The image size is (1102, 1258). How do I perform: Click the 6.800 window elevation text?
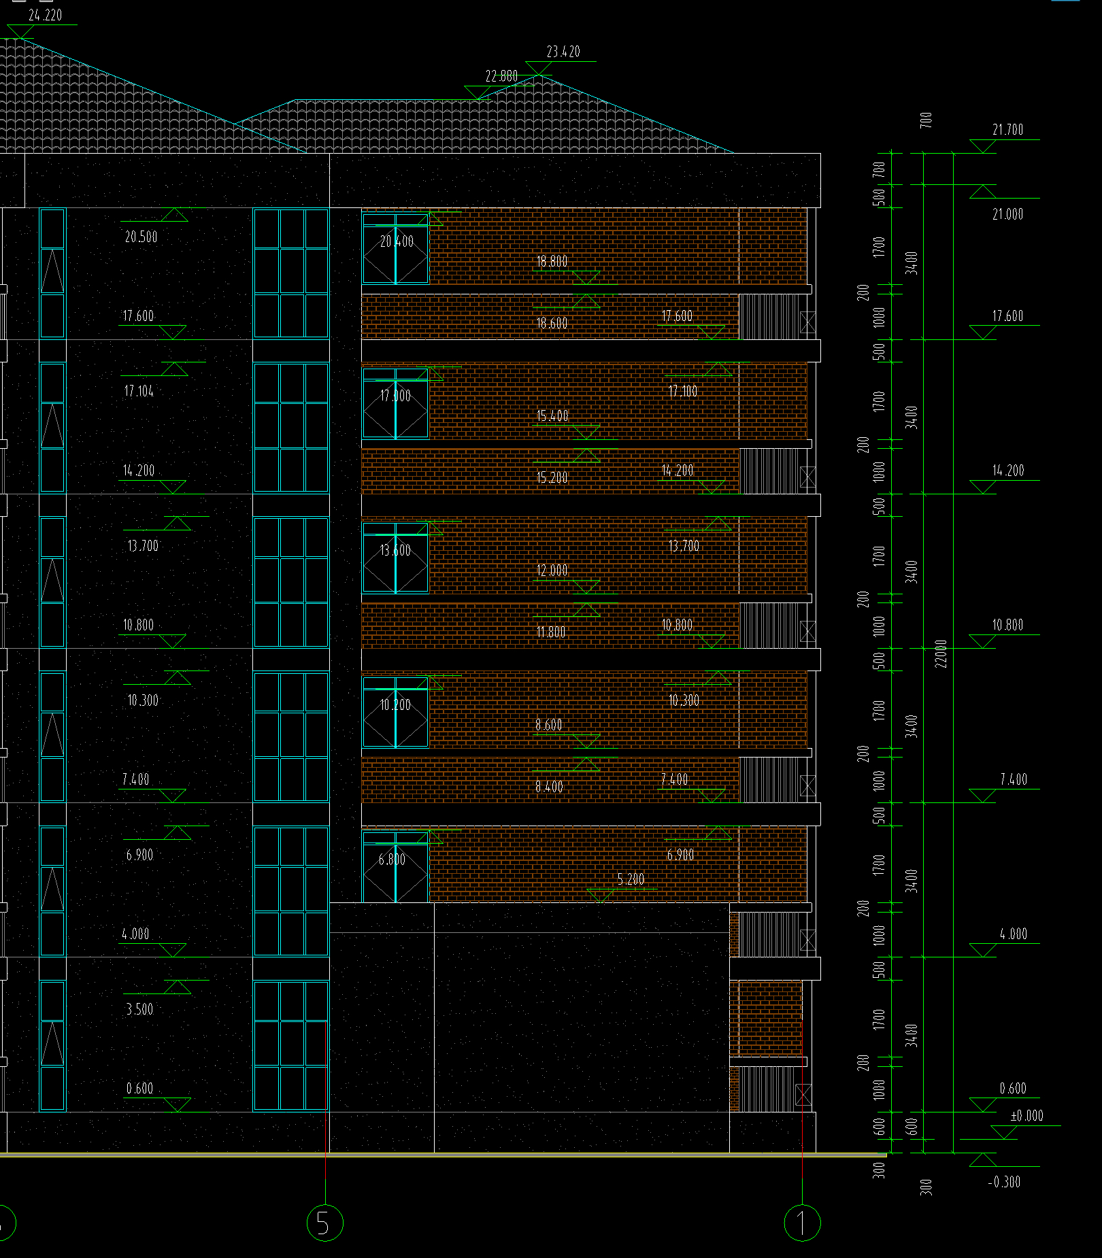[392, 860]
